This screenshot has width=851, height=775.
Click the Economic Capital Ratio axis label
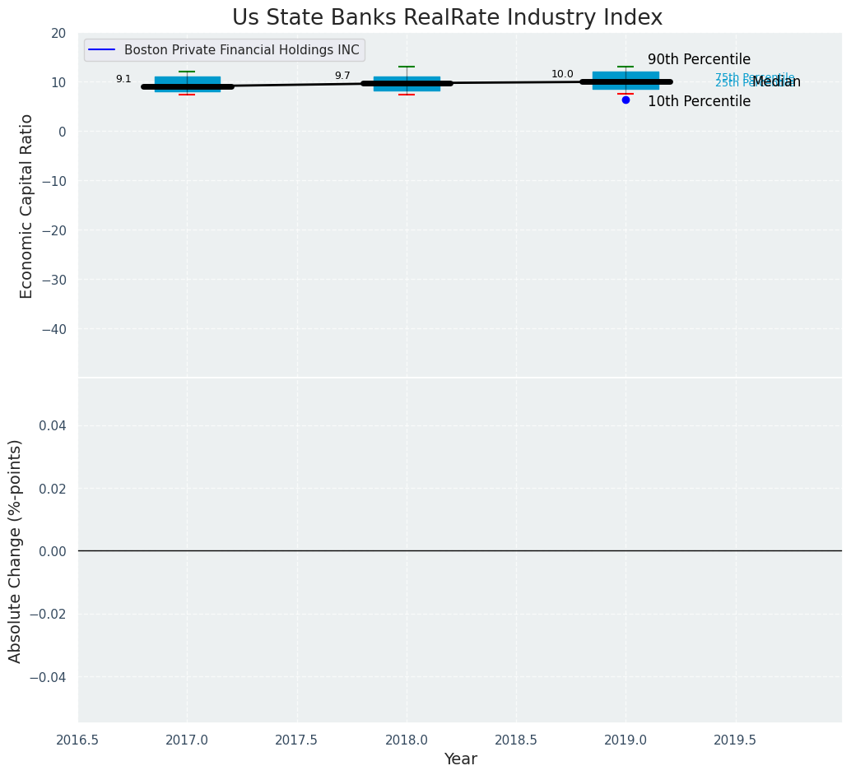tap(27, 206)
